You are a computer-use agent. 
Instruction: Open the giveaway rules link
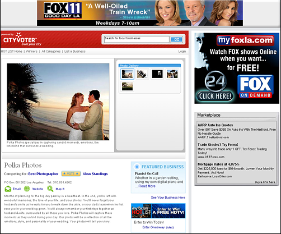pos(170,227)
